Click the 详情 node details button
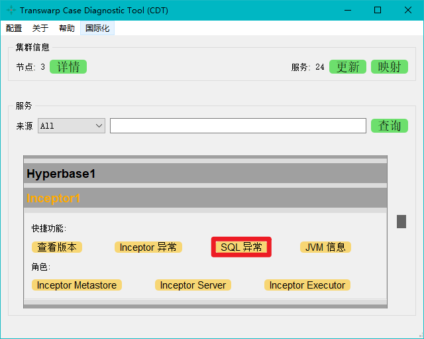 [68, 67]
